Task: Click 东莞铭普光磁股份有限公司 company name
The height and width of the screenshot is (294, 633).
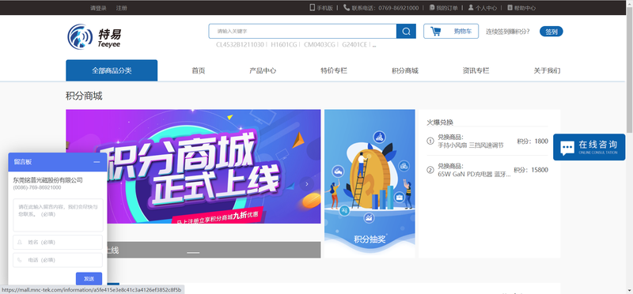Action: pyautogui.click(x=47, y=180)
